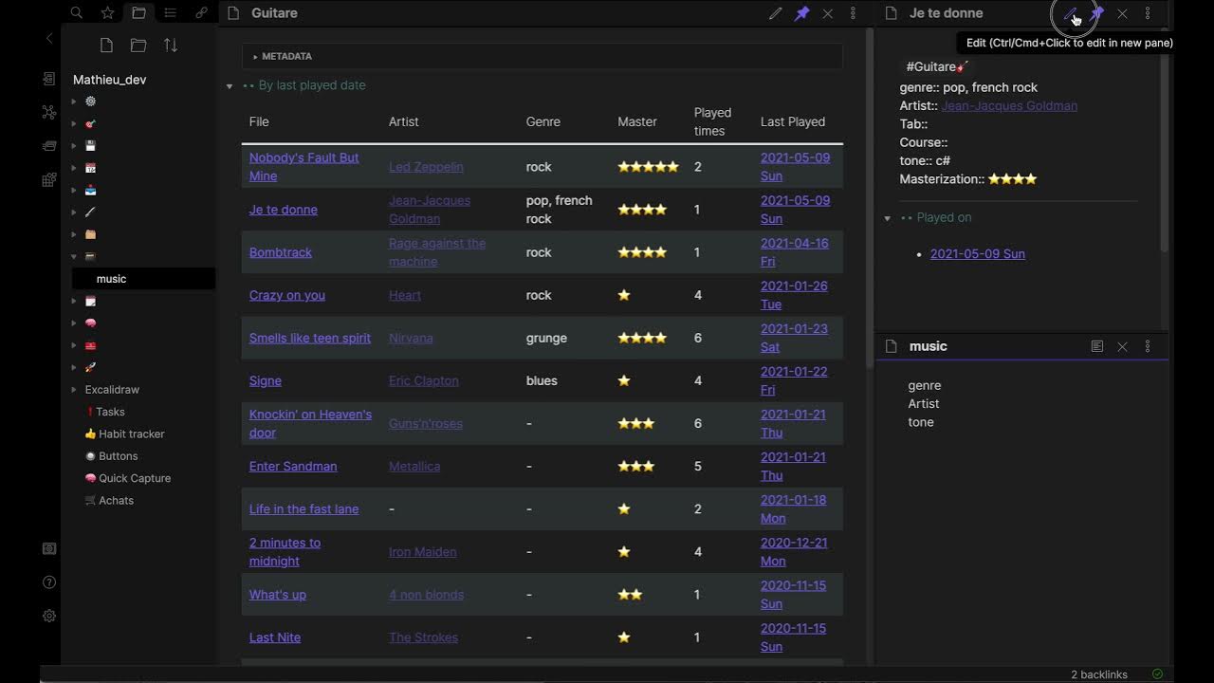Collapse the folder containing music
Screen dimensions: 1214x683
(74, 257)
